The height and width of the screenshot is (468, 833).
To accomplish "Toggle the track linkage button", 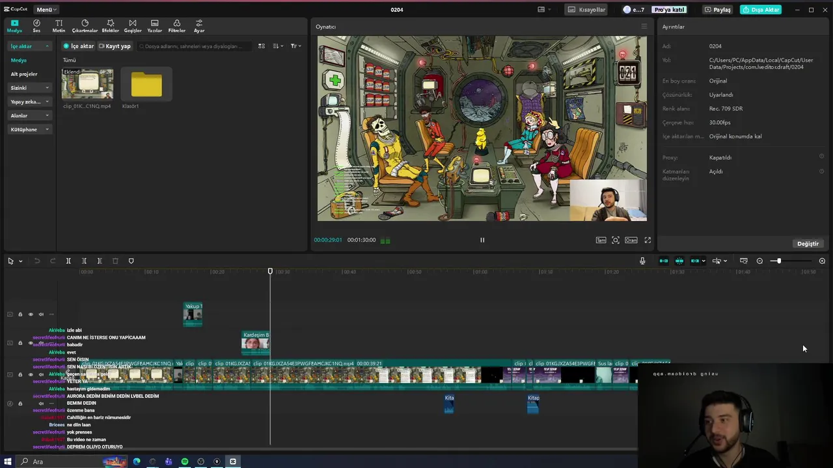I will click(695, 261).
